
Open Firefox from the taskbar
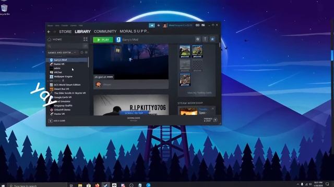pyautogui.click(x=97, y=185)
